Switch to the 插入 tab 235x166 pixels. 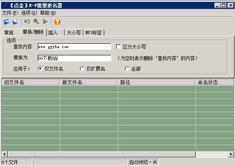point(55,33)
